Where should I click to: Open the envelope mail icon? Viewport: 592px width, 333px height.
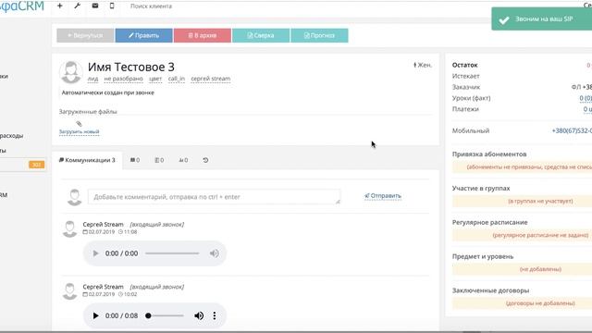[x=95, y=6]
